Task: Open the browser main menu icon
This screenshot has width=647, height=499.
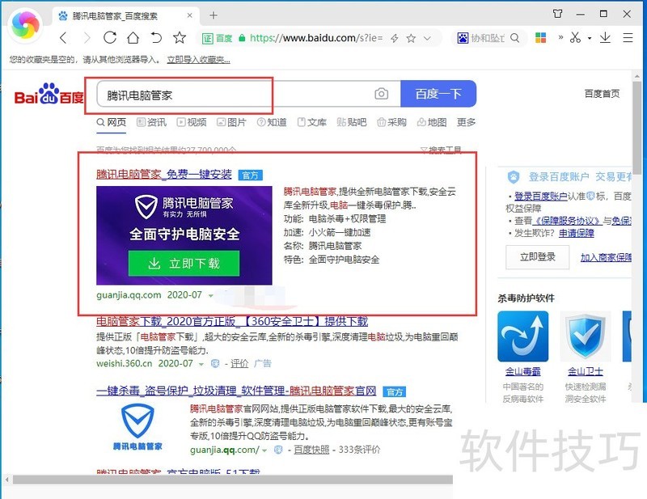Action: click(628, 38)
